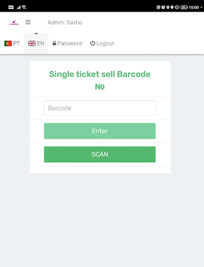Image resolution: width=204 pixels, height=267 pixels.
Task: Focus the Barcode input field
Action: (x=100, y=108)
